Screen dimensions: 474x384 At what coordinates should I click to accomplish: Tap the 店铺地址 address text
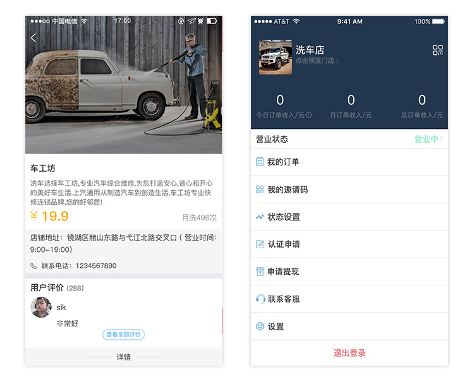[124, 244]
